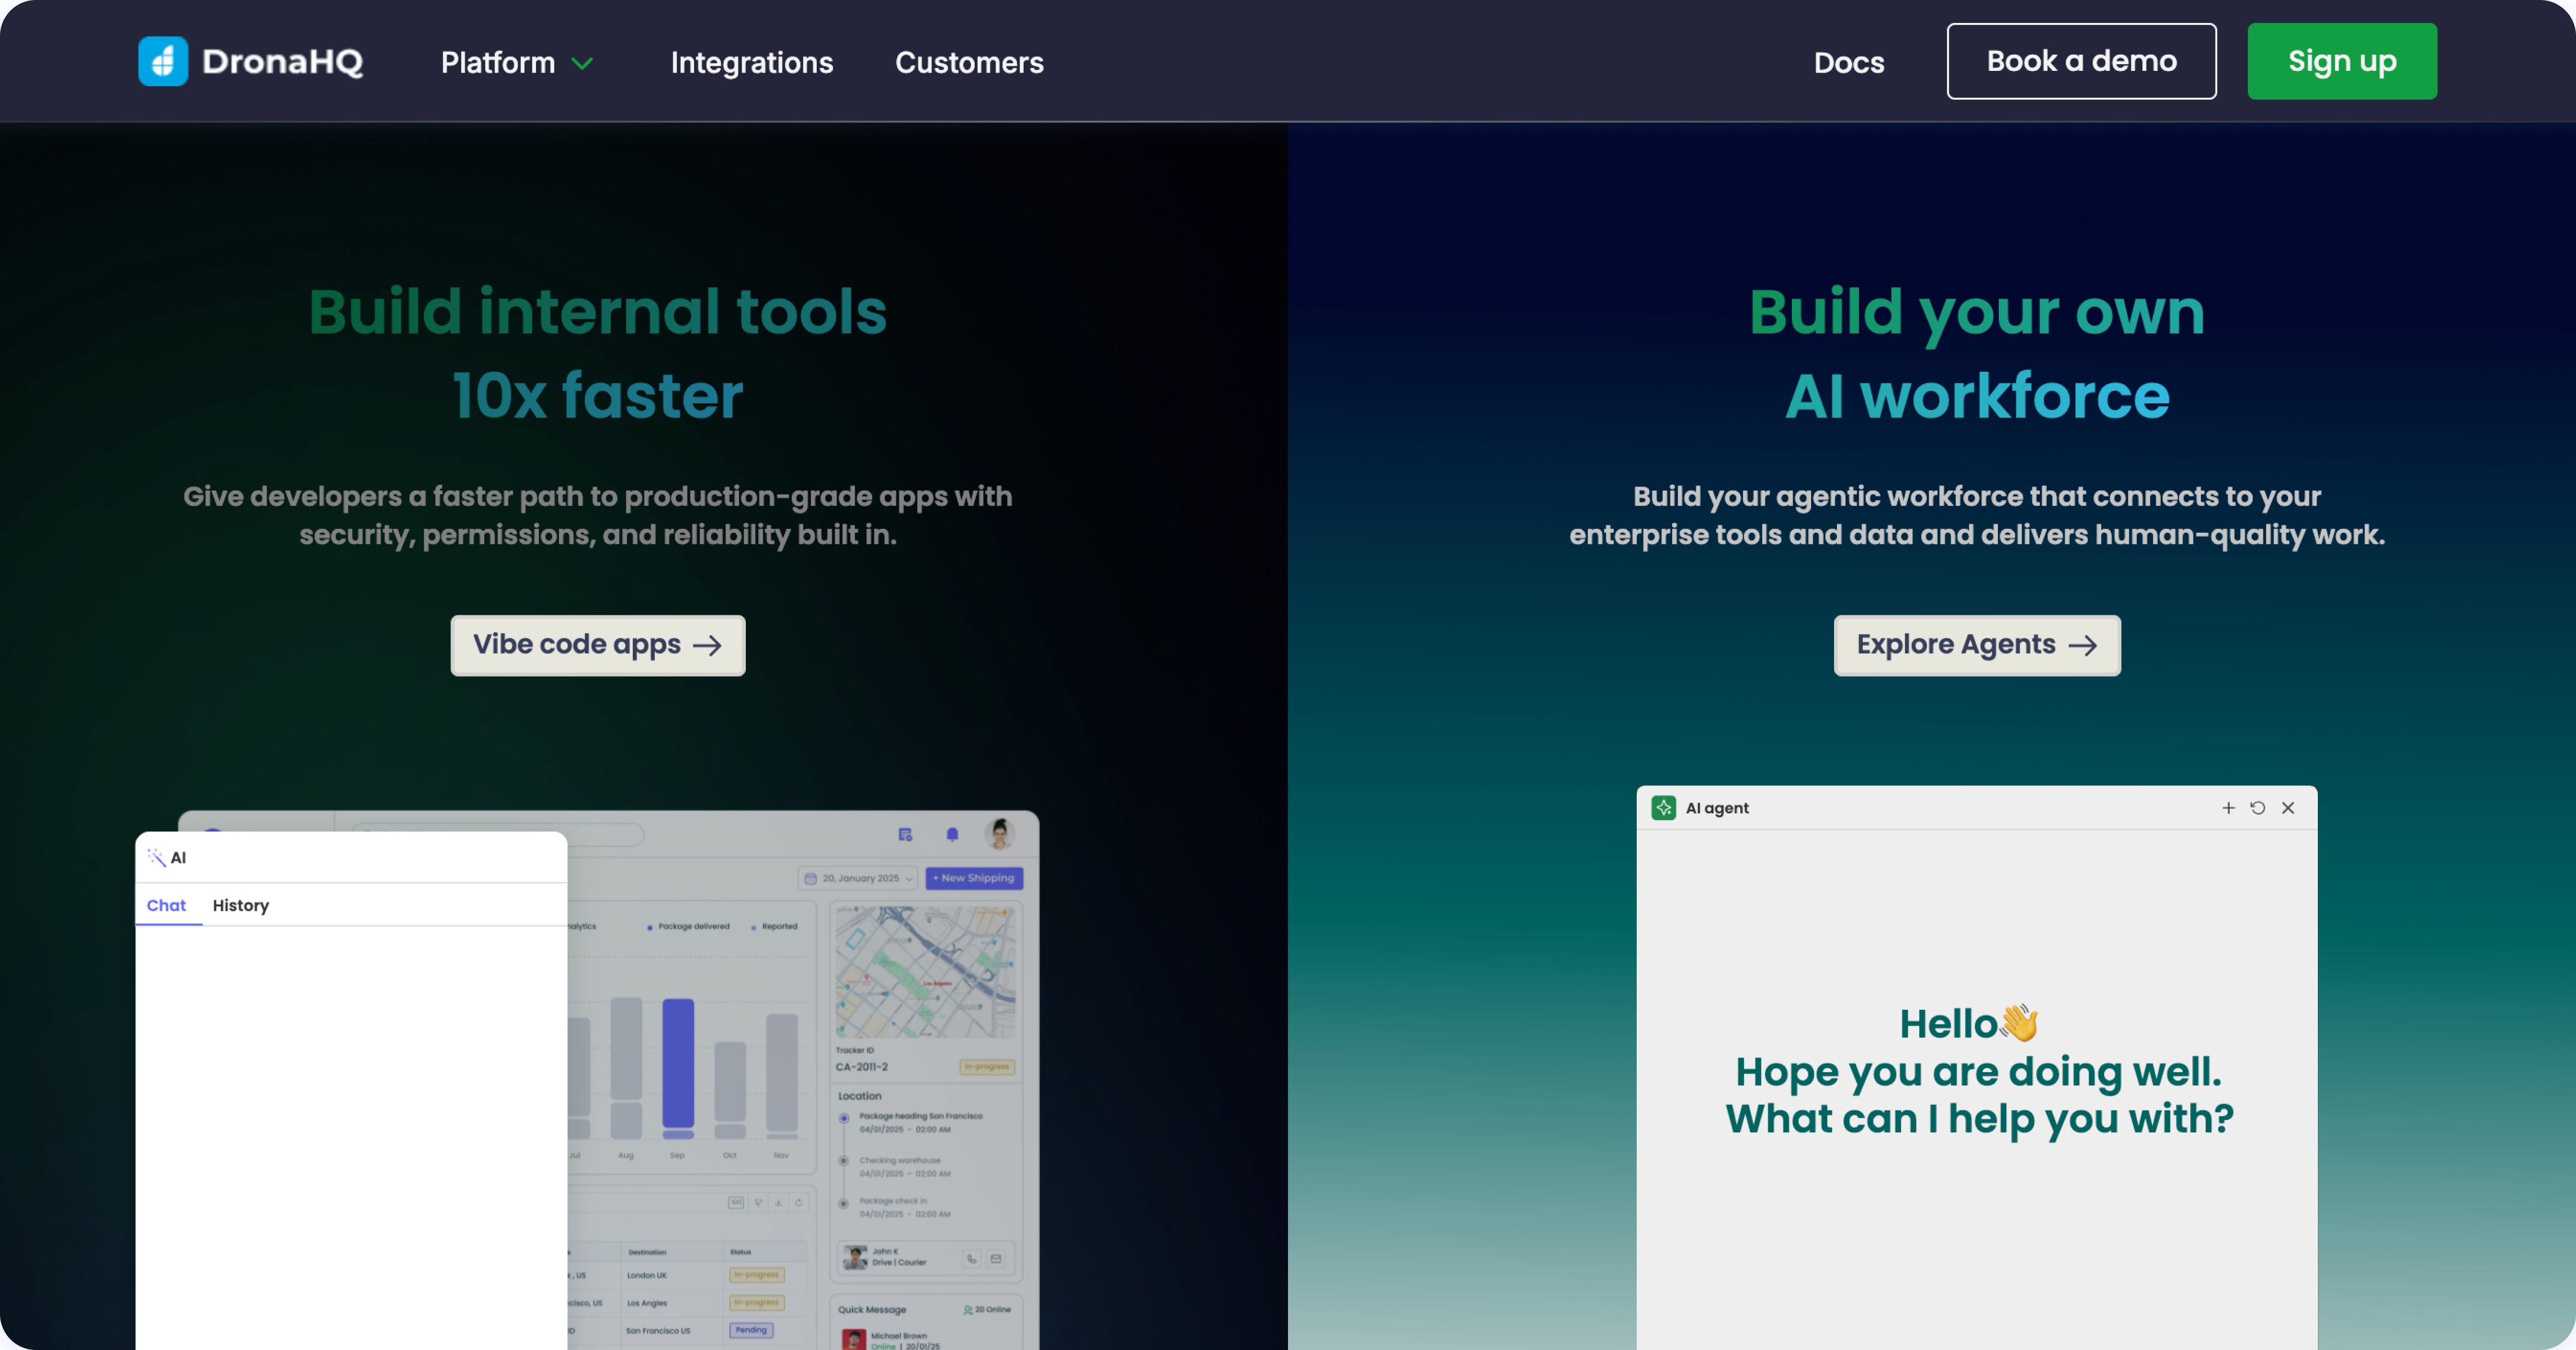Click the email icon beside John K

pos(996,1259)
